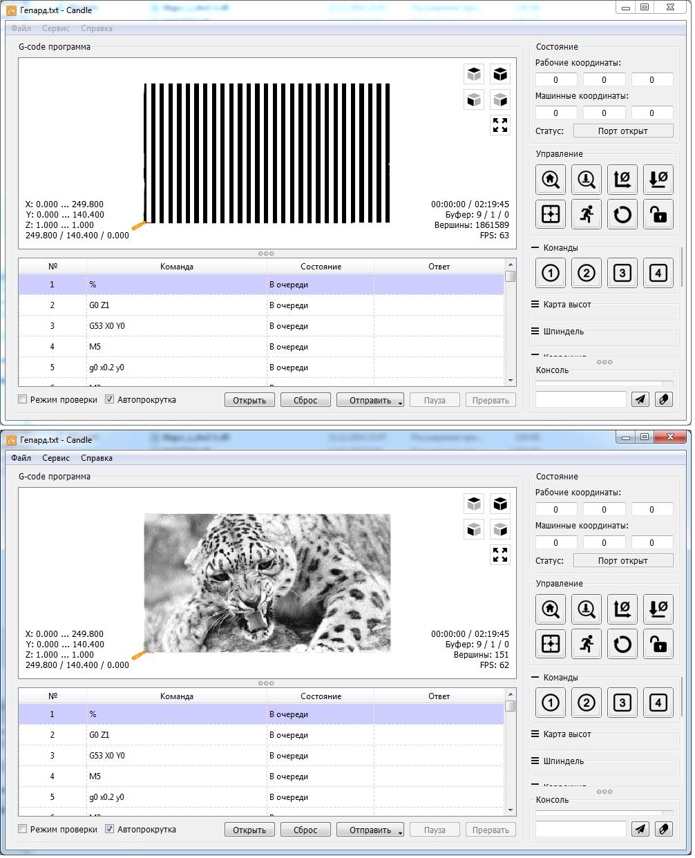The width and height of the screenshot is (695, 858).
Task: Click circular reset arrow in lower window
Action: pyautogui.click(x=622, y=644)
